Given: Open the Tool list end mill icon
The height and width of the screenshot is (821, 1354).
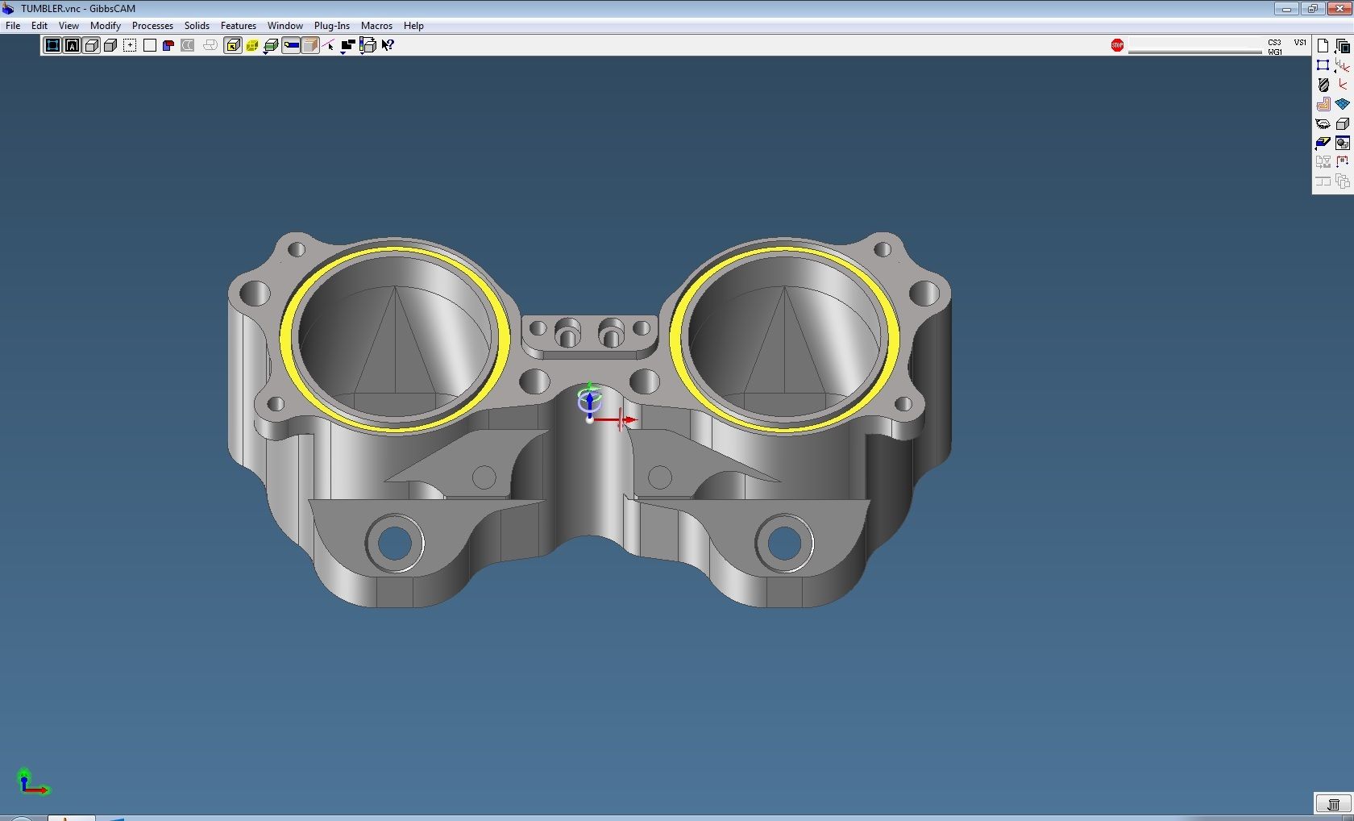Looking at the screenshot, I should [1323, 85].
